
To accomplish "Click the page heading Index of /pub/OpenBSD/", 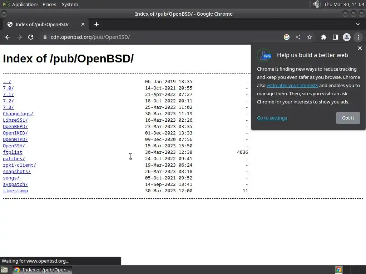I will tap(68, 59).
